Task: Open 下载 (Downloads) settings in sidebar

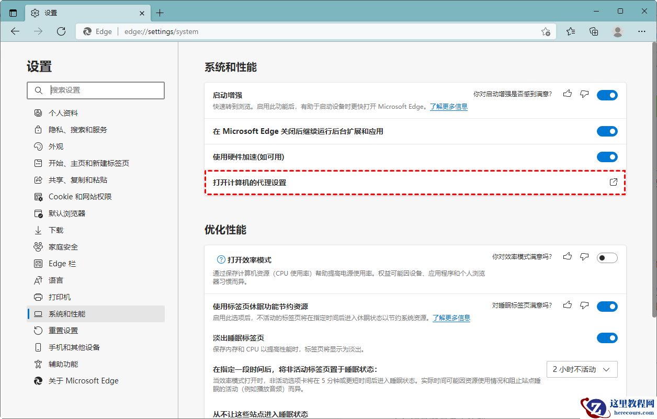Action: tap(55, 230)
